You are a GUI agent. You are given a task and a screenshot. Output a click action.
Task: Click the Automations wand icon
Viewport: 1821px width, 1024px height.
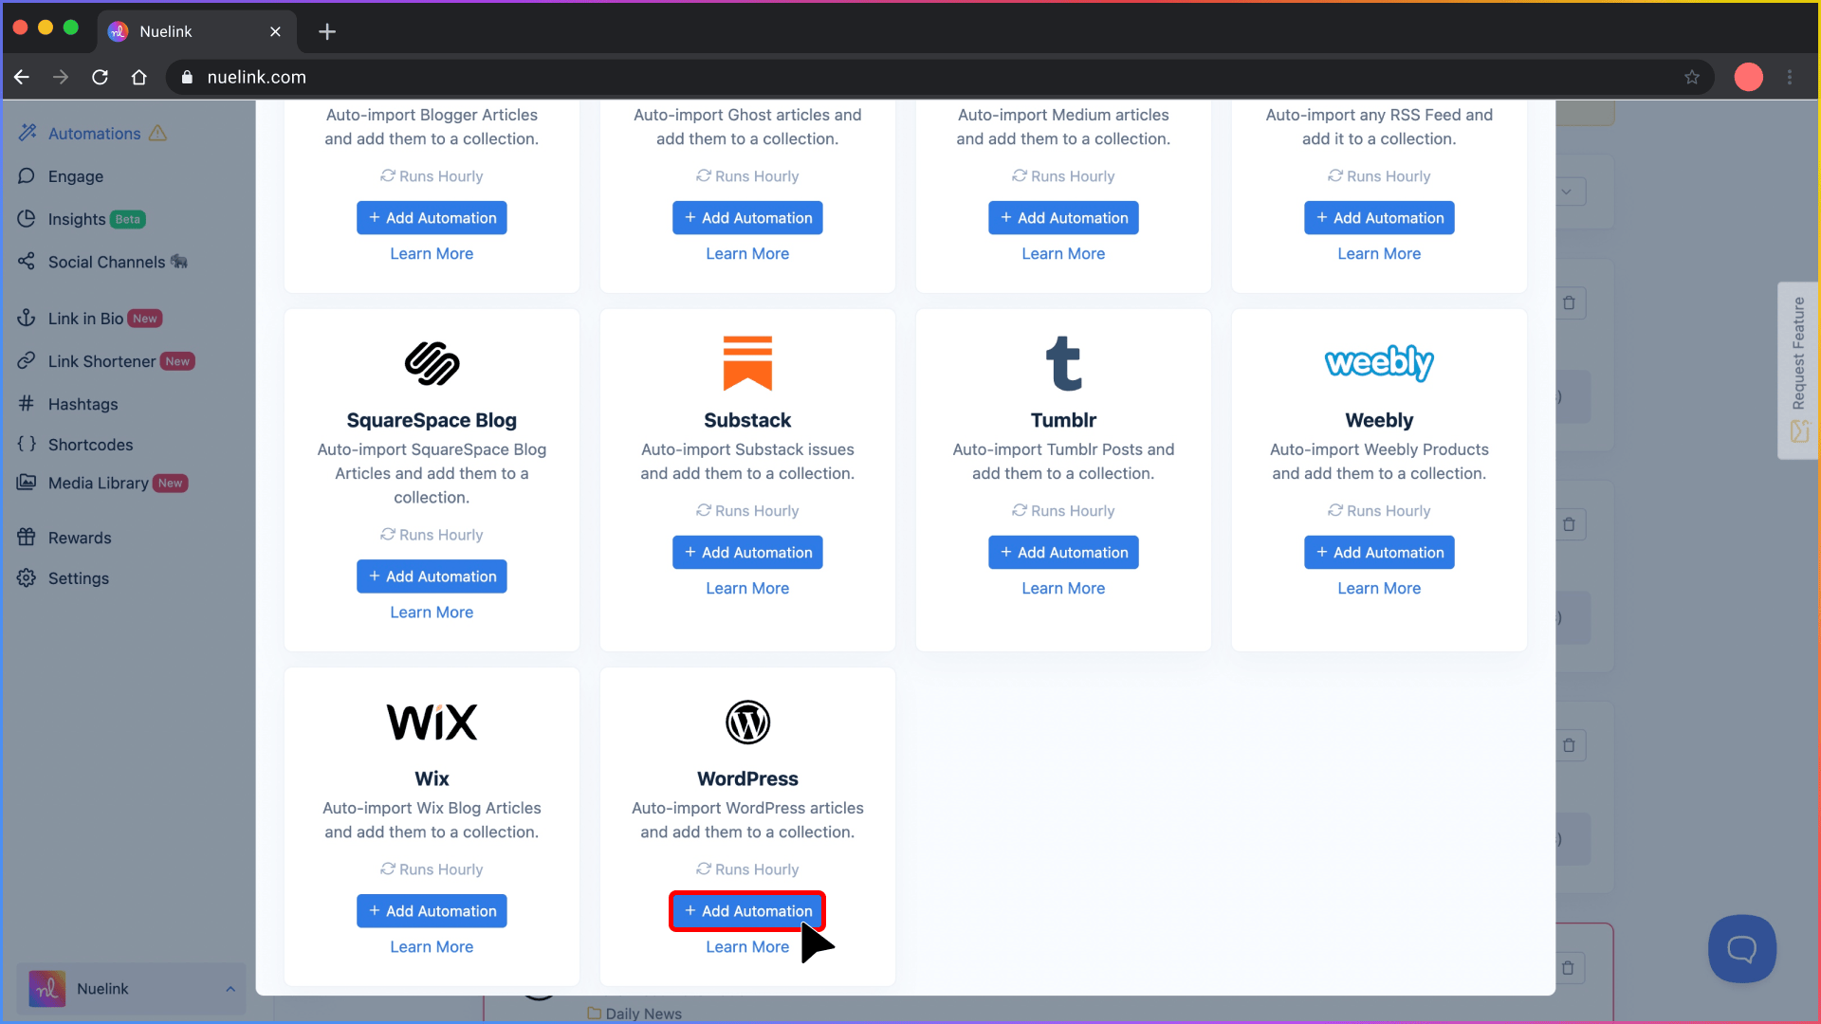(x=28, y=133)
